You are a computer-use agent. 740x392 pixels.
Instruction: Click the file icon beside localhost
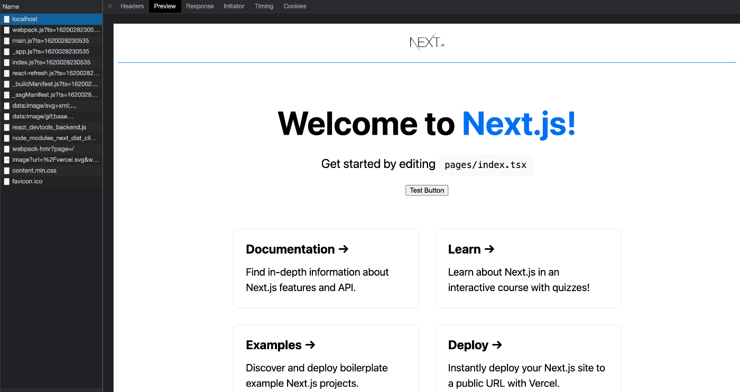[x=7, y=19]
